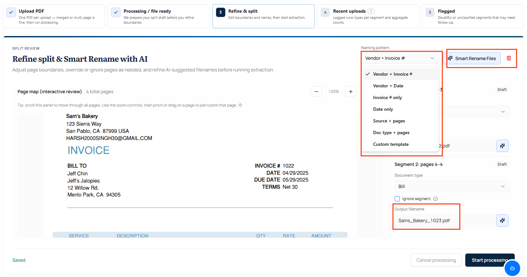Click the 4 total pages text
527x277 pixels.
coord(100,92)
